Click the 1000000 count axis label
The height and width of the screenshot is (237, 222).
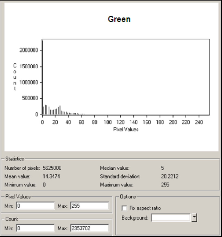pos(29,82)
